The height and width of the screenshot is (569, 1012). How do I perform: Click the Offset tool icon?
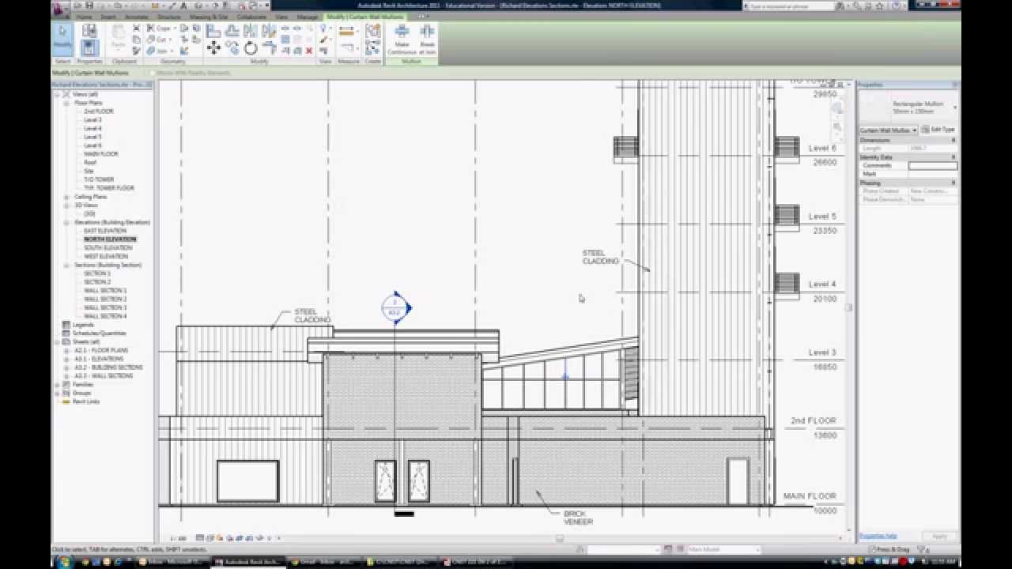pos(232,31)
